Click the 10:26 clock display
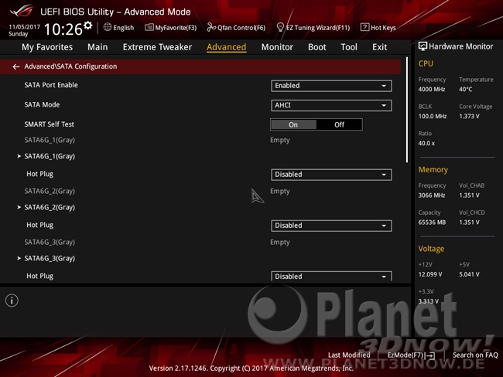 point(63,29)
